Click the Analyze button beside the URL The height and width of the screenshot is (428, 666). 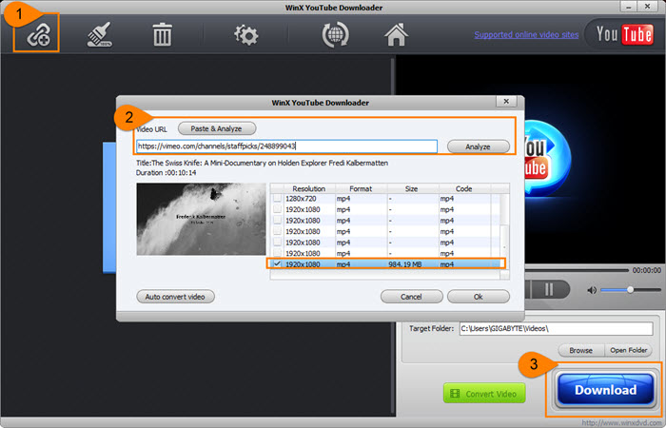point(479,146)
